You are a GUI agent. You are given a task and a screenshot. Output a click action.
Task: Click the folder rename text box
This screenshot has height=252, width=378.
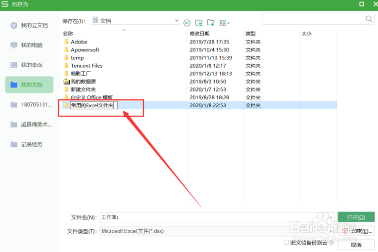[x=94, y=105]
